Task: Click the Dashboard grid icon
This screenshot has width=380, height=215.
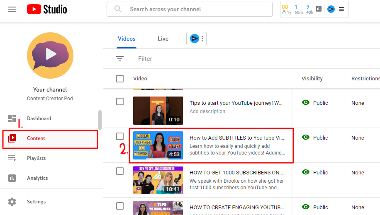Action: [x=12, y=118]
